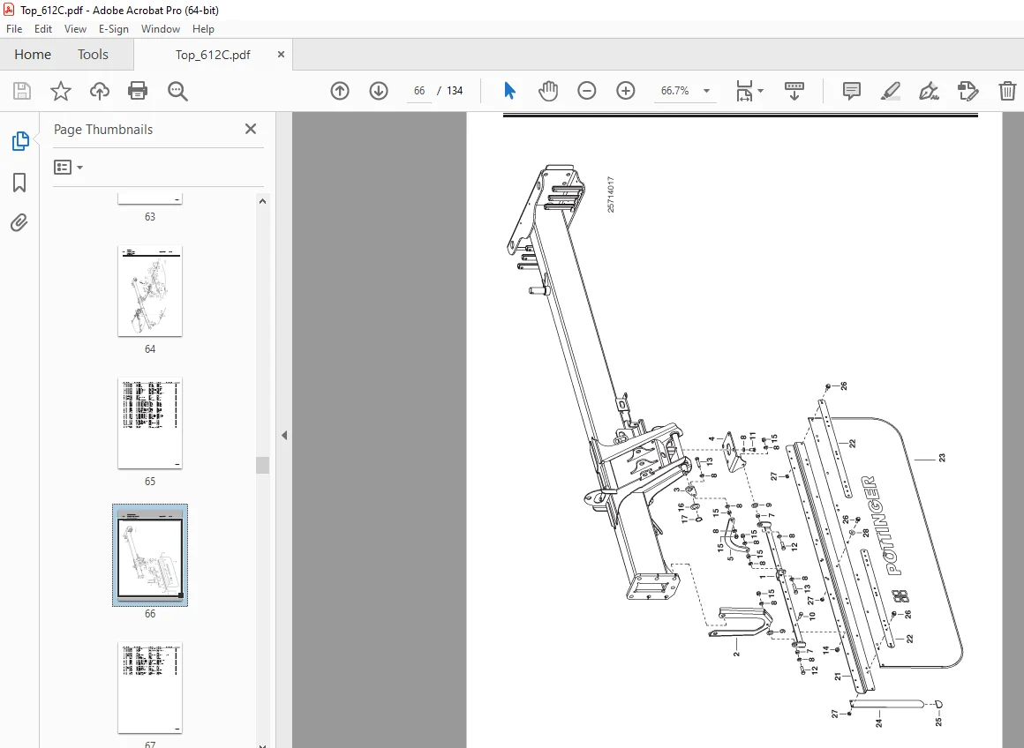
Task: Switch to the Tools tab
Action: (93, 54)
